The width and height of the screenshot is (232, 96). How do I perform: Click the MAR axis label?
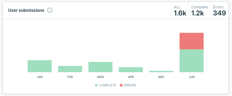[x=100, y=77]
